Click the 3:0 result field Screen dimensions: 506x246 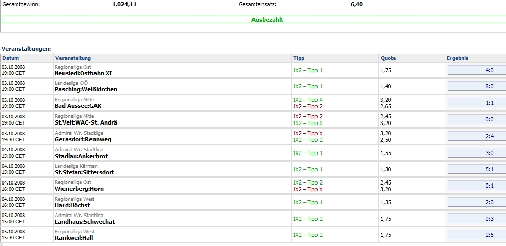click(x=477, y=153)
